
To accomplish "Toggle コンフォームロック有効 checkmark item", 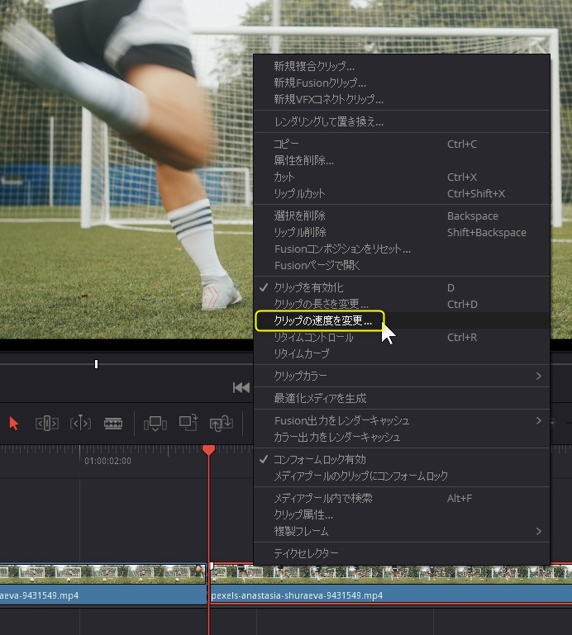I will tap(402, 459).
